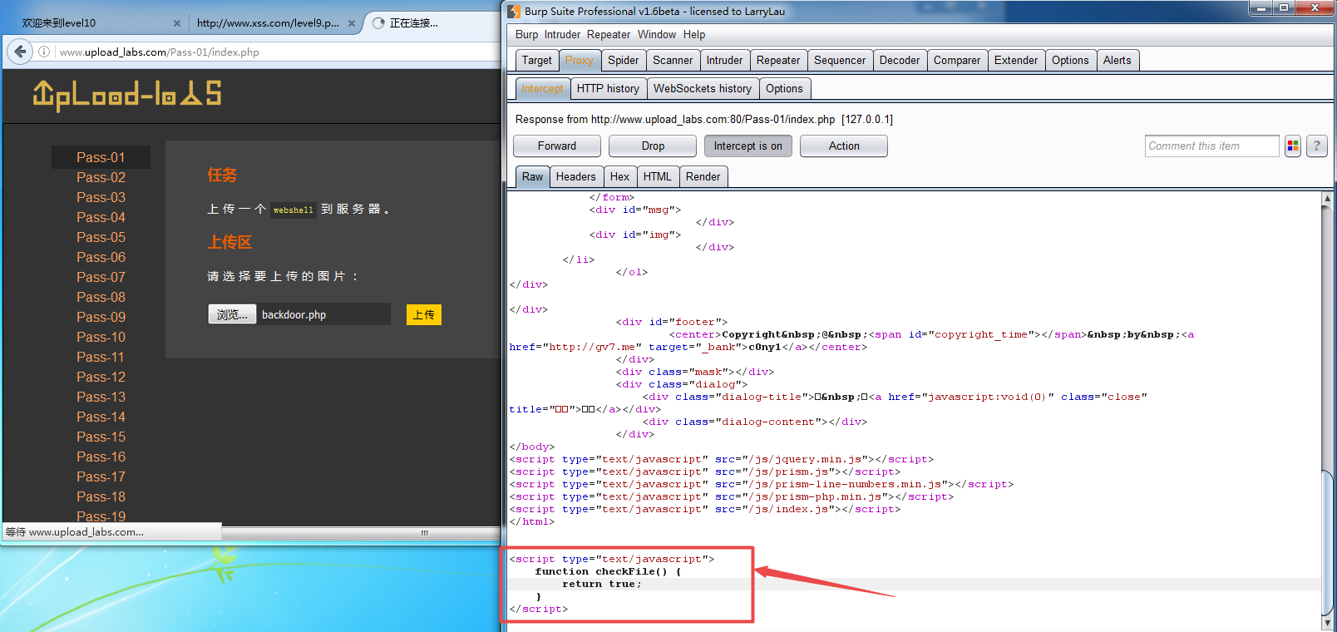
Task: Open the Help menu
Action: pyautogui.click(x=694, y=35)
